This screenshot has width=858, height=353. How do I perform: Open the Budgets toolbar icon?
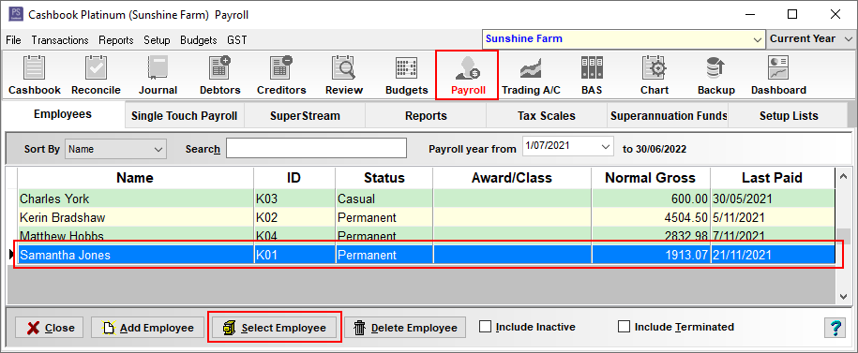(x=407, y=76)
